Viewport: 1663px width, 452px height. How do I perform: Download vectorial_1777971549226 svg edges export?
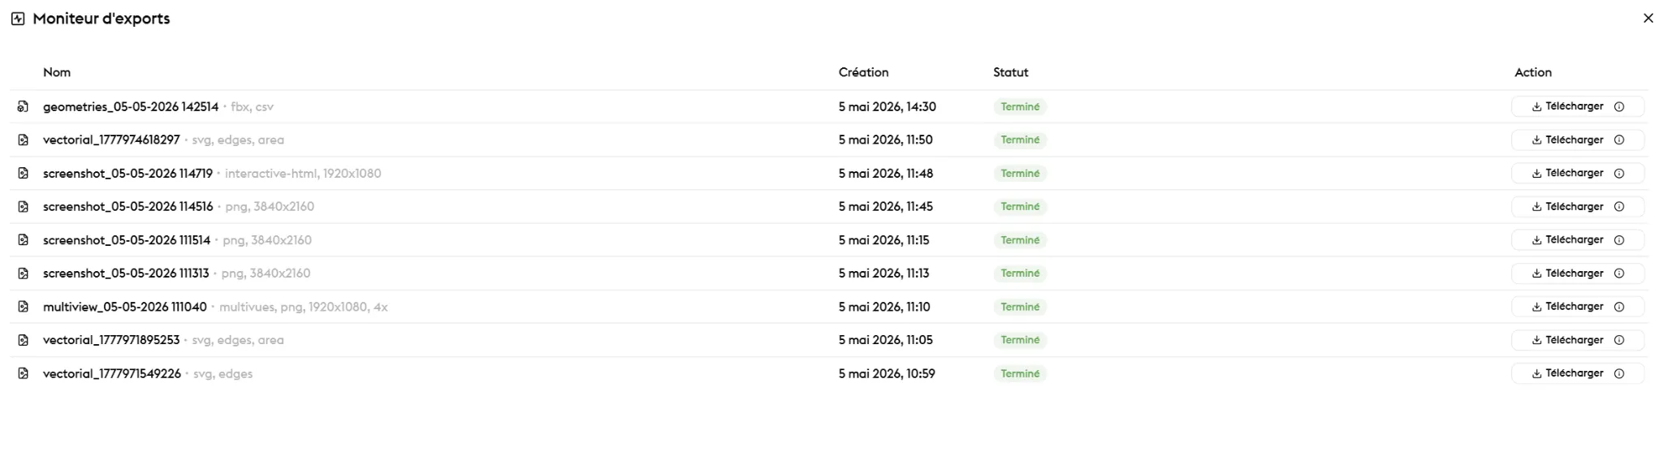coord(1567,373)
